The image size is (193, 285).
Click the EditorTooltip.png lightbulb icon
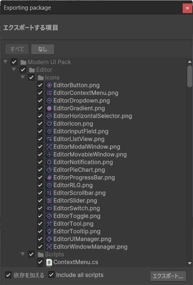point(49,232)
